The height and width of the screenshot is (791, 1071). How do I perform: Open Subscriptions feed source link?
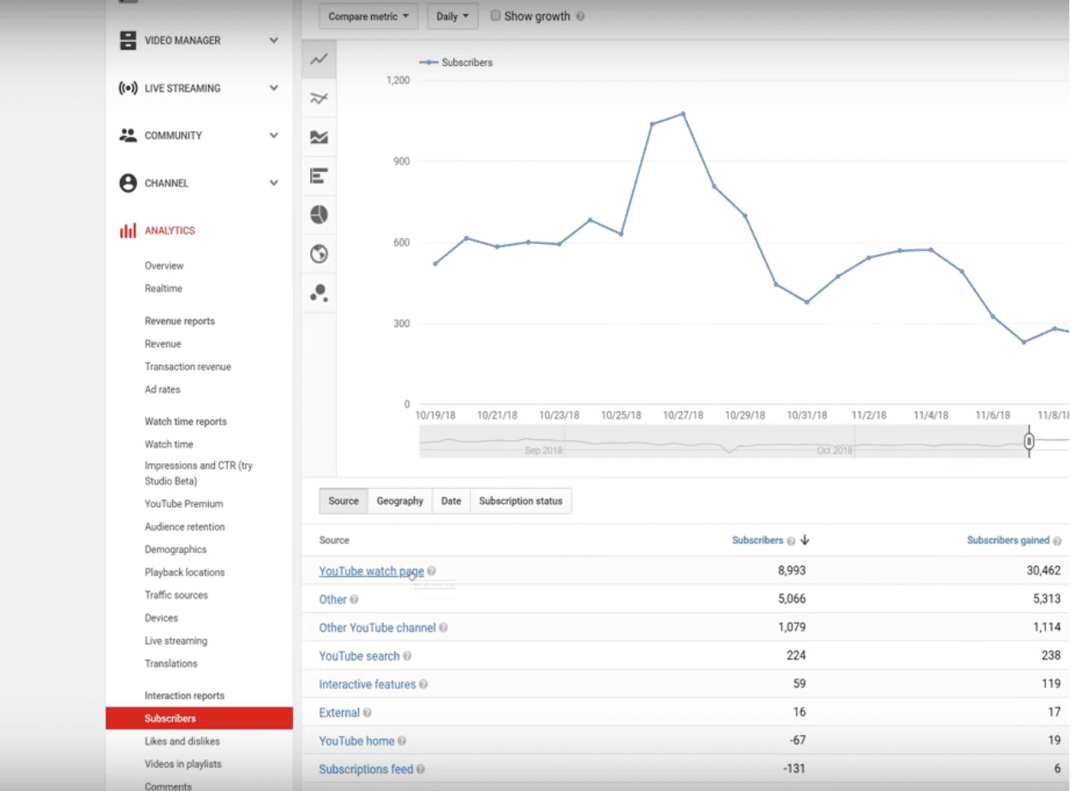(366, 770)
